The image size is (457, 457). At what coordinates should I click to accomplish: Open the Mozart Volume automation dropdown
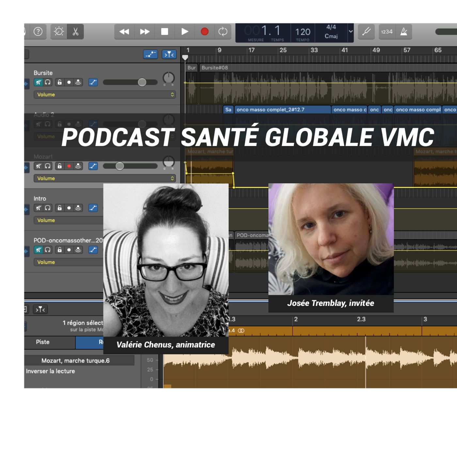[104, 179]
